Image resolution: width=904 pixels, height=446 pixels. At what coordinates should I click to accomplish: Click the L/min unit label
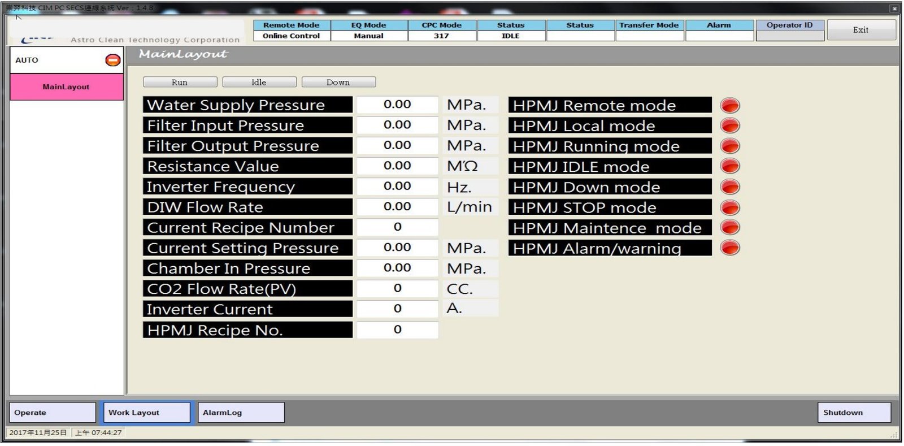click(x=470, y=207)
